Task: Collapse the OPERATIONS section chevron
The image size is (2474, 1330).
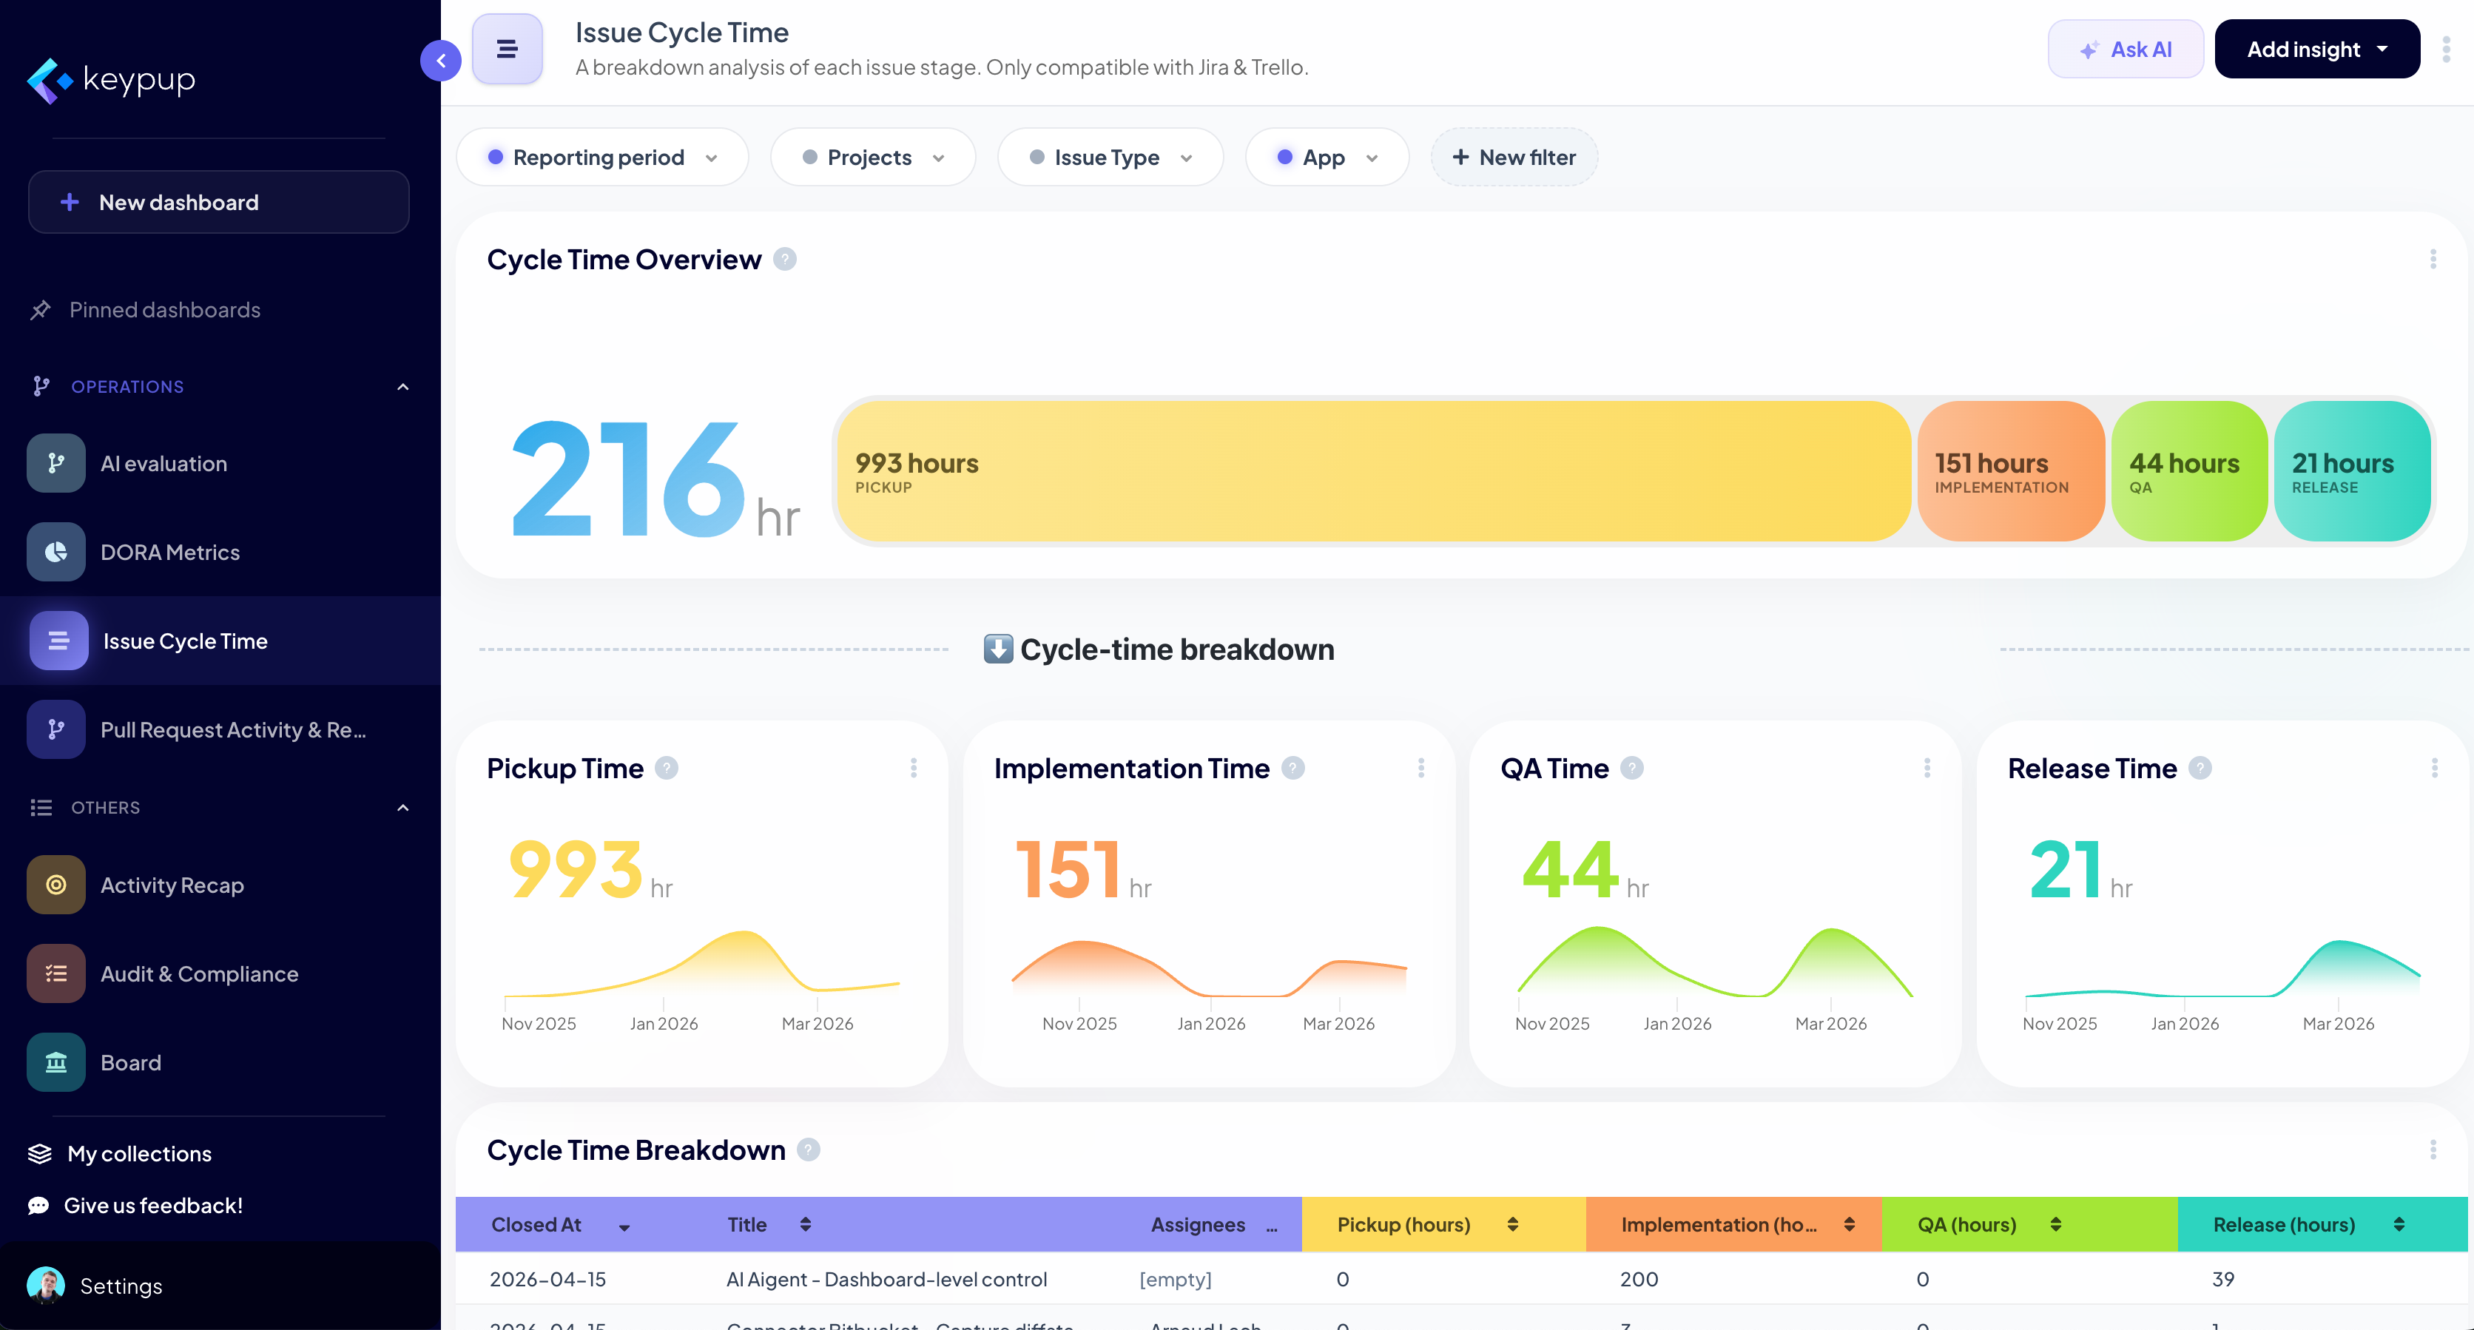Action: click(403, 387)
